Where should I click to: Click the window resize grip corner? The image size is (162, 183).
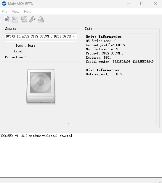click(161, 182)
